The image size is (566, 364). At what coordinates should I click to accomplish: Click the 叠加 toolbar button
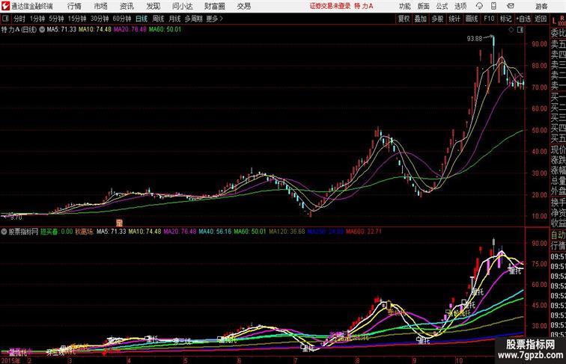[421, 19]
